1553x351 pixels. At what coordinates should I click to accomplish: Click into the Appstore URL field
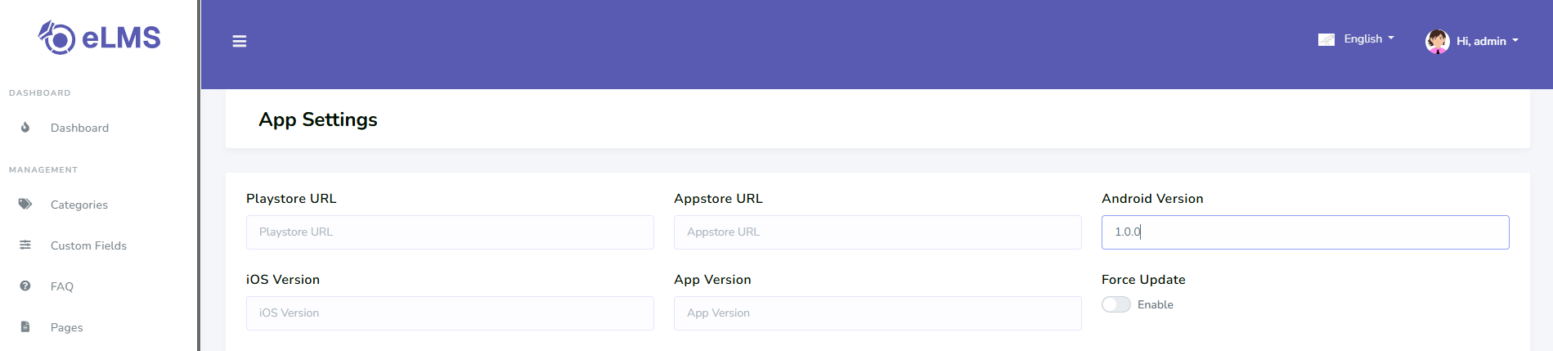tap(877, 232)
